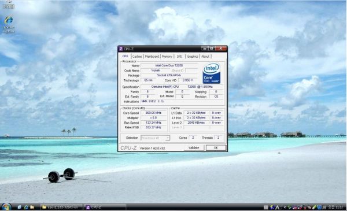Click the Threads count value
This screenshot has width=347, height=211.
(218, 138)
